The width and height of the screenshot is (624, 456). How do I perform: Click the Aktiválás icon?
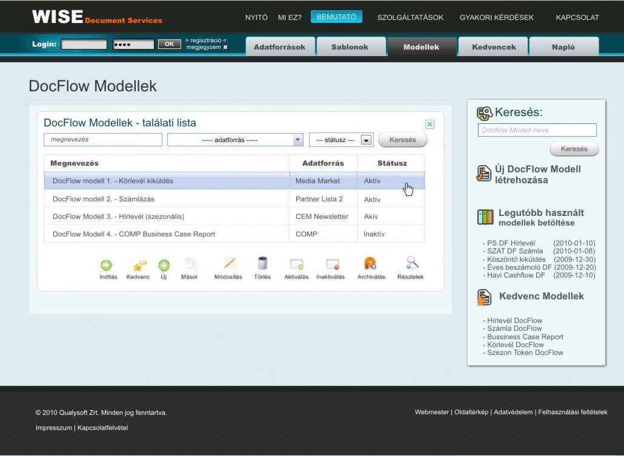[x=297, y=264]
